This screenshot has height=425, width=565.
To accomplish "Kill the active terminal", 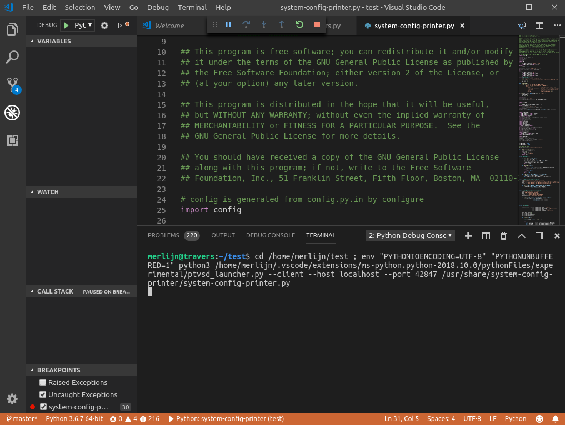I will point(503,235).
